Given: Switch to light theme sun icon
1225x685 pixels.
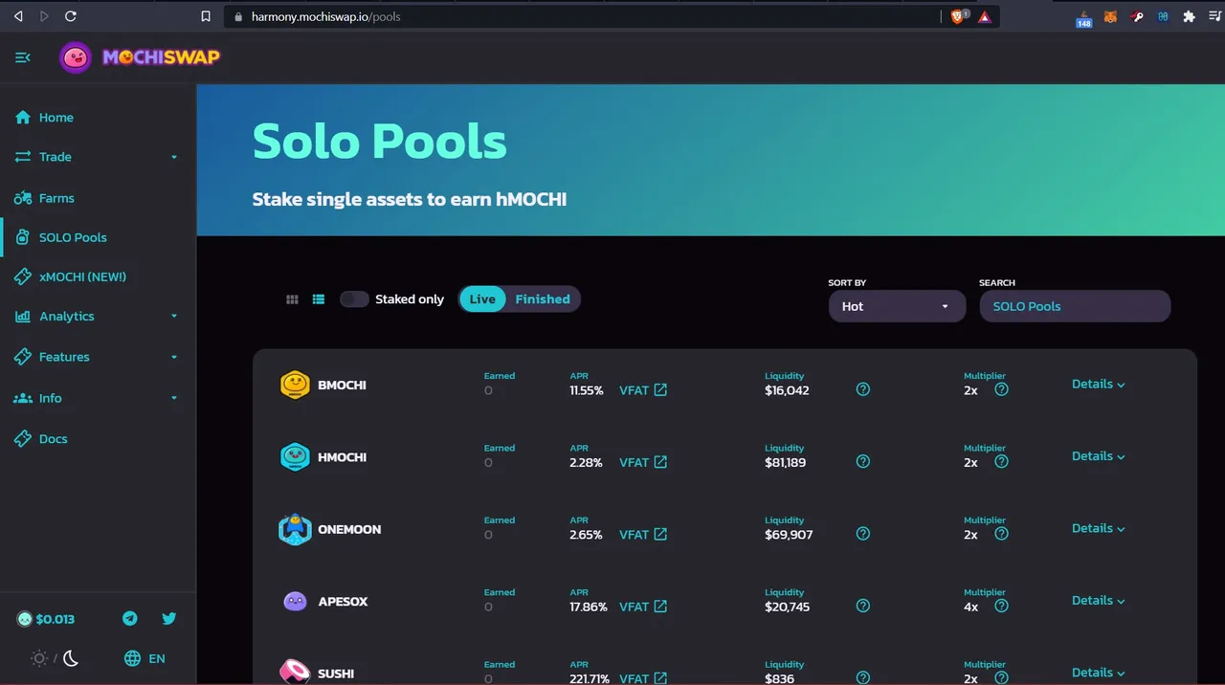Looking at the screenshot, I should pyautogui.click(x=39, y=658).
